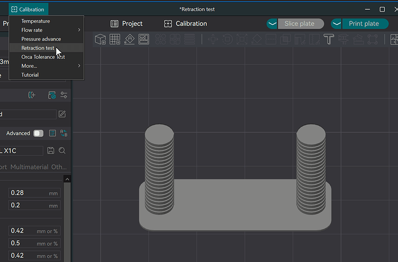Image resolution: width=398 pixels, height=262 pixels.
Task: Open the Print plate dropdown arrow
Action: click(337, 24)
